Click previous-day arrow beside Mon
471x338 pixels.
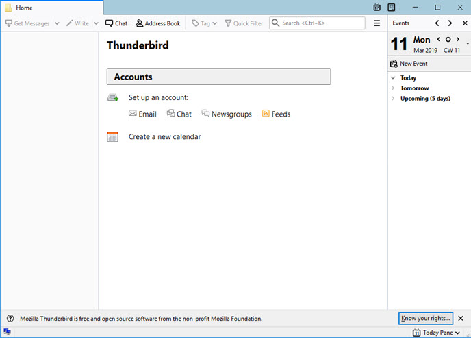coord(439,39)
